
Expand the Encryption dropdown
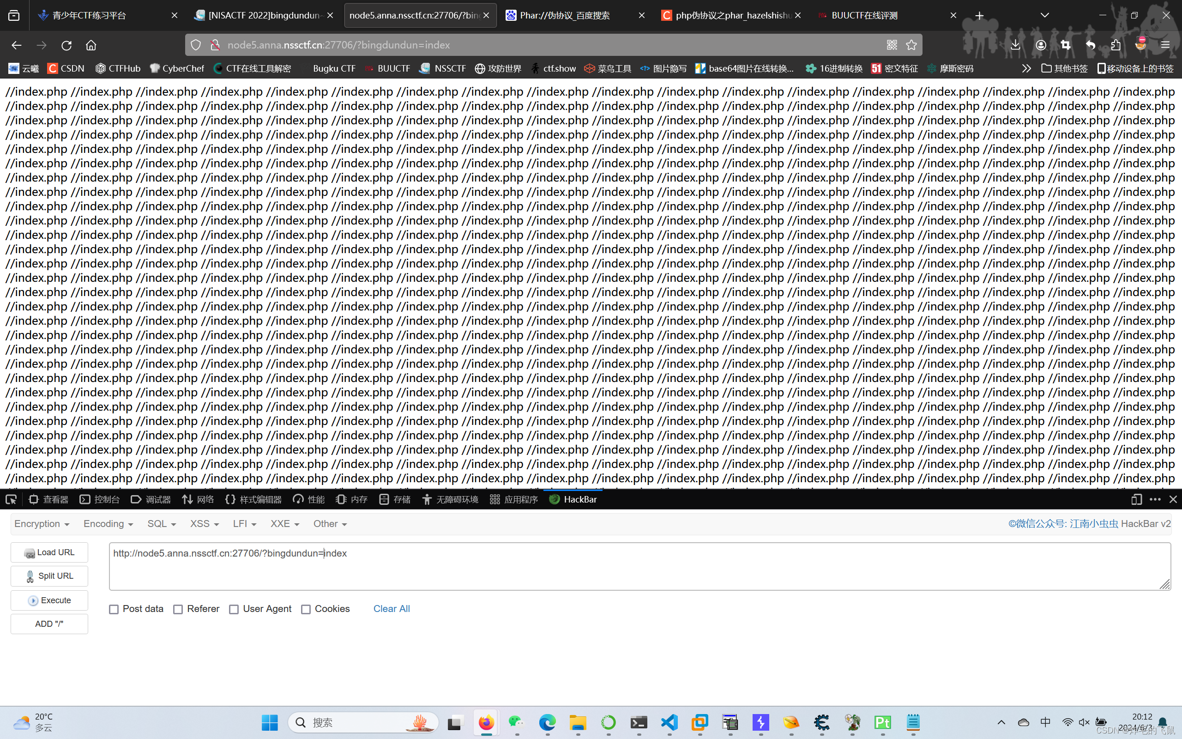coord(42,523)
